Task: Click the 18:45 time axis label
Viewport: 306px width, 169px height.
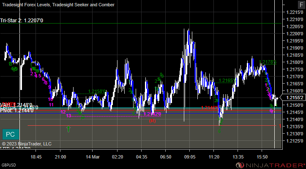Action: point(36,157)
